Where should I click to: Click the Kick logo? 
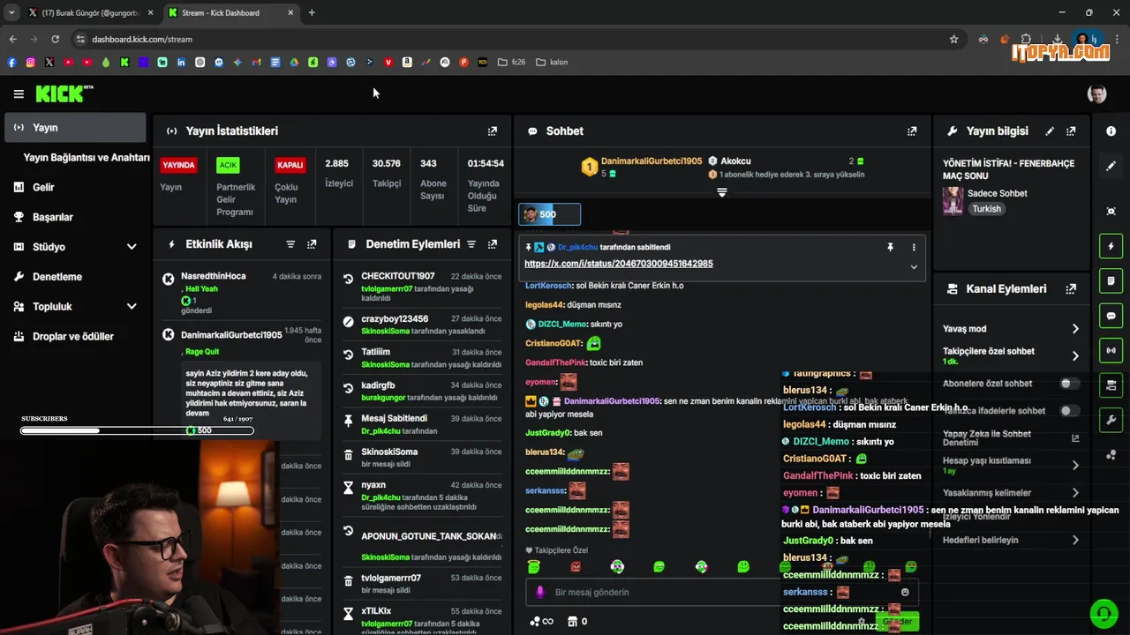(64, 93)
